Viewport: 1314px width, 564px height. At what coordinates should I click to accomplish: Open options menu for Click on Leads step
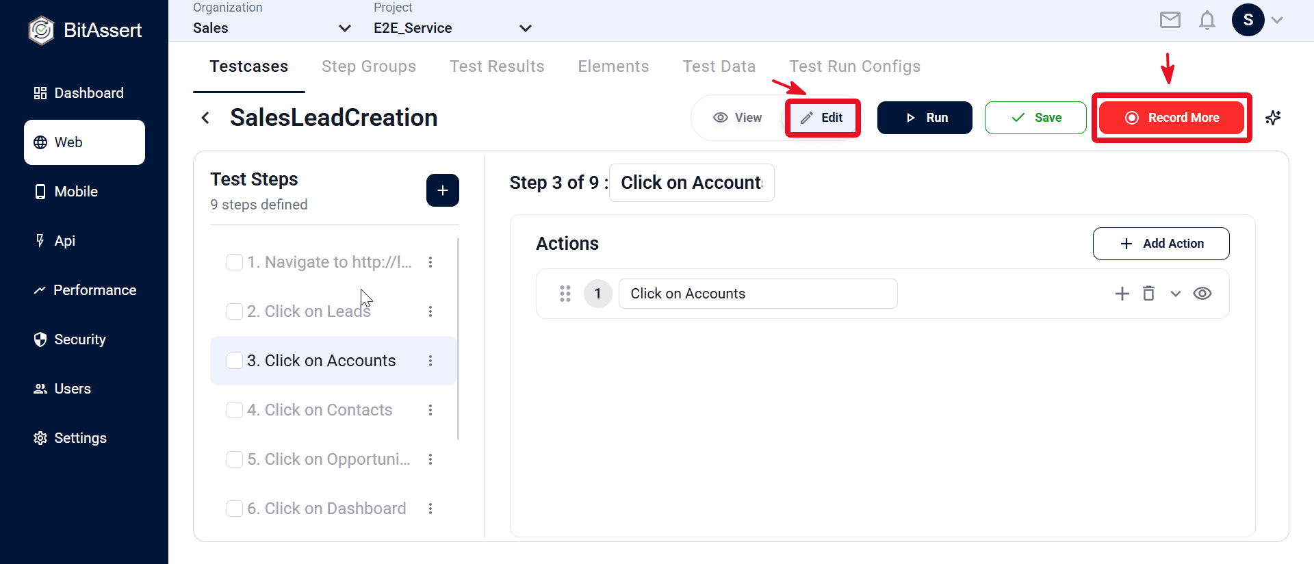(x=430, y=311)
